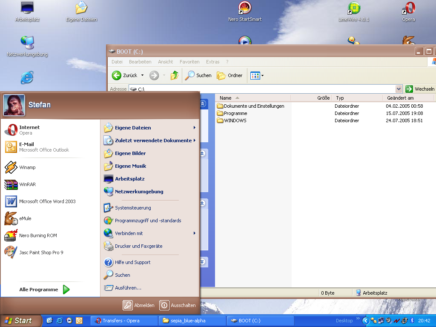Open the view mode dropdown in toolbar
436x327 pixels.
tap(262, 76)
